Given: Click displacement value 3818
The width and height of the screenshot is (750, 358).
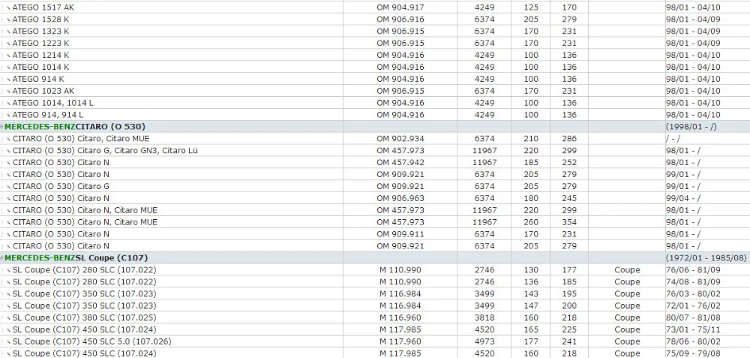Looking at the screenshot, I should 484,317.
